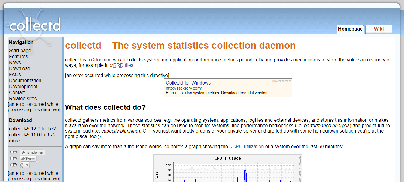Select the Homepage tab
The image size is (404, 182).
(x=350, y=29)
